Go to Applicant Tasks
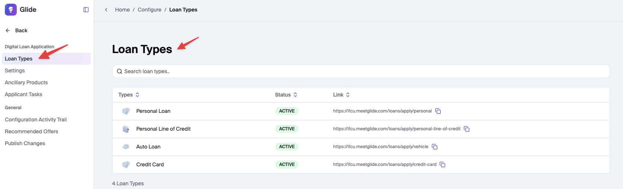 23,94
